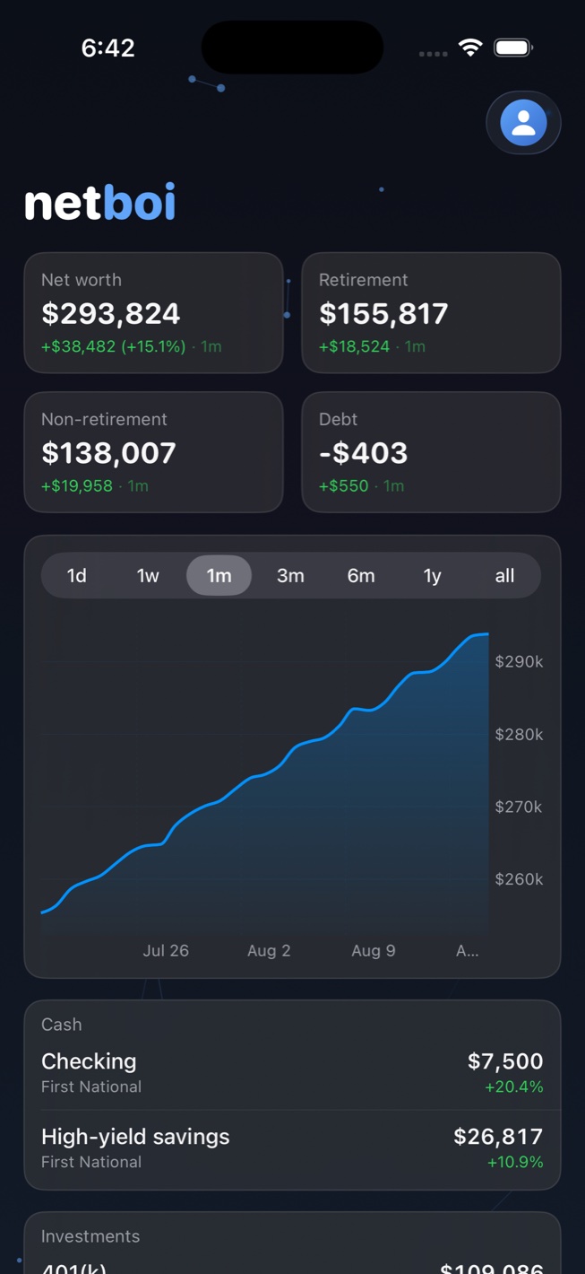585x1274 pixels.
Task: Switch chart to 1y range
Action: [433, 576]
